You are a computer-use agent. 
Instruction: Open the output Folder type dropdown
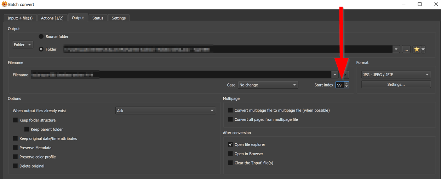click(23, 45)
